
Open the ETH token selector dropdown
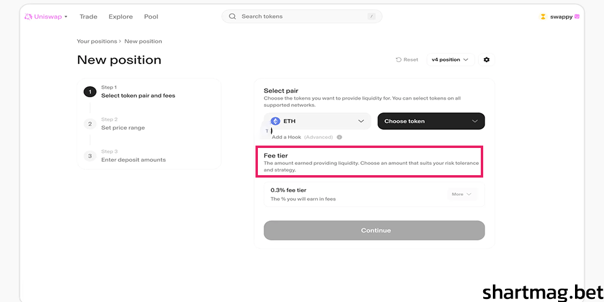(318, 121)
